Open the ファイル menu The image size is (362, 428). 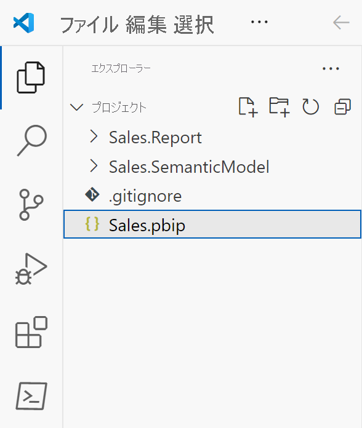click(x=89, y=25)
